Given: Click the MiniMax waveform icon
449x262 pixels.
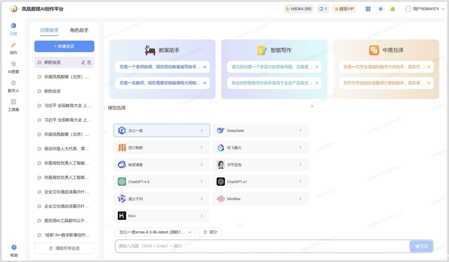Looking at the screenshot, I should [220, 199].
